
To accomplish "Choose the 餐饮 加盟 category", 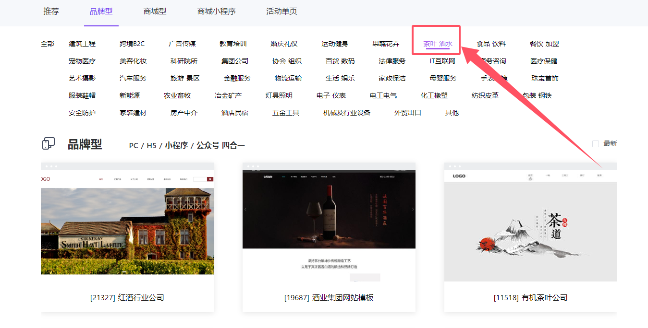I will click(544, 44).
